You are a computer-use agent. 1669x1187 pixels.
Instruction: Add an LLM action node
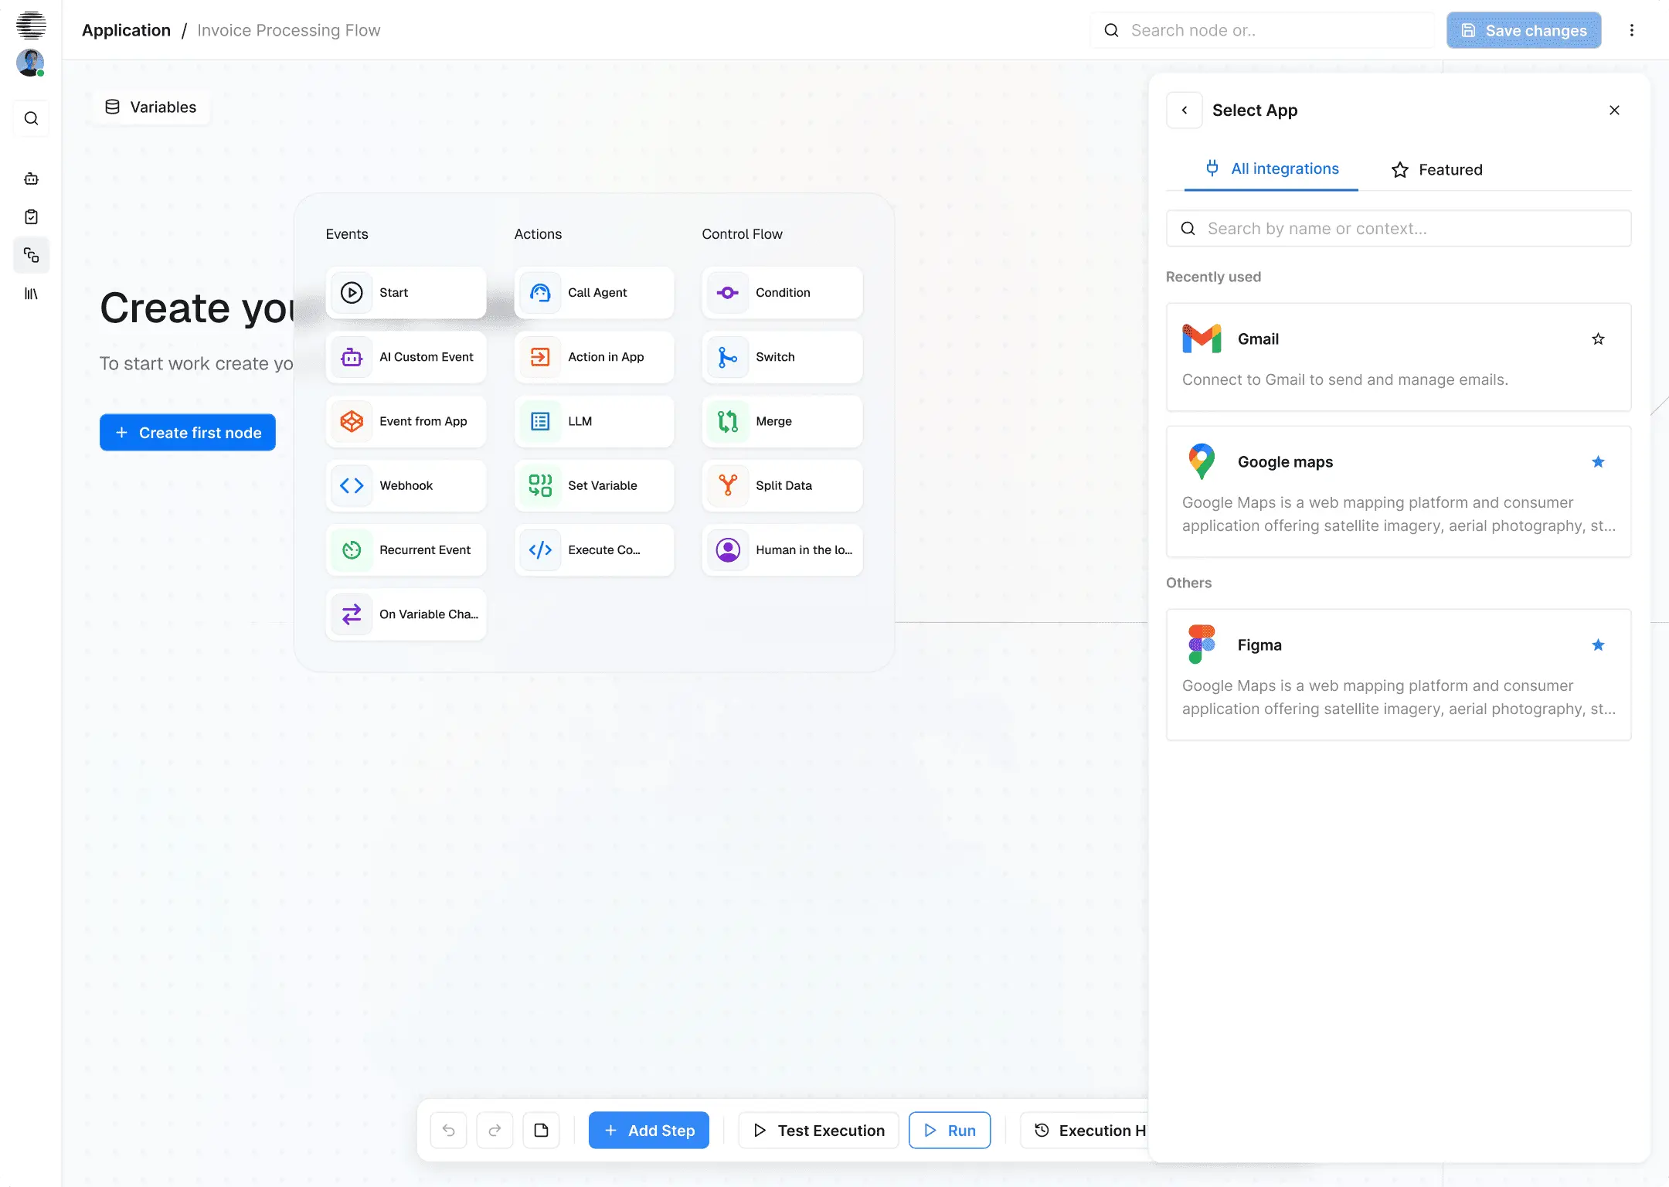593,421
